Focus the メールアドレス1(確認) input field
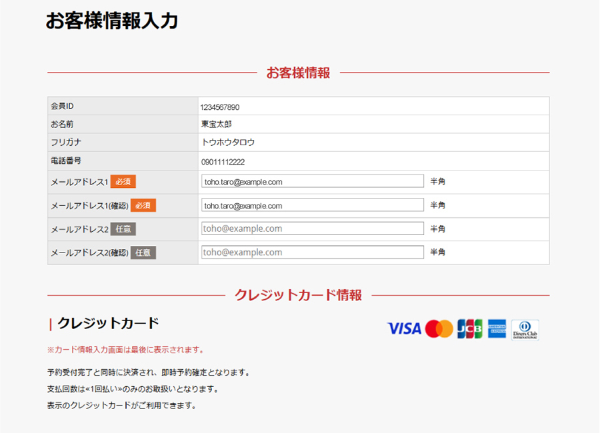This screenshot has height=433, width=600. [312, 205]
